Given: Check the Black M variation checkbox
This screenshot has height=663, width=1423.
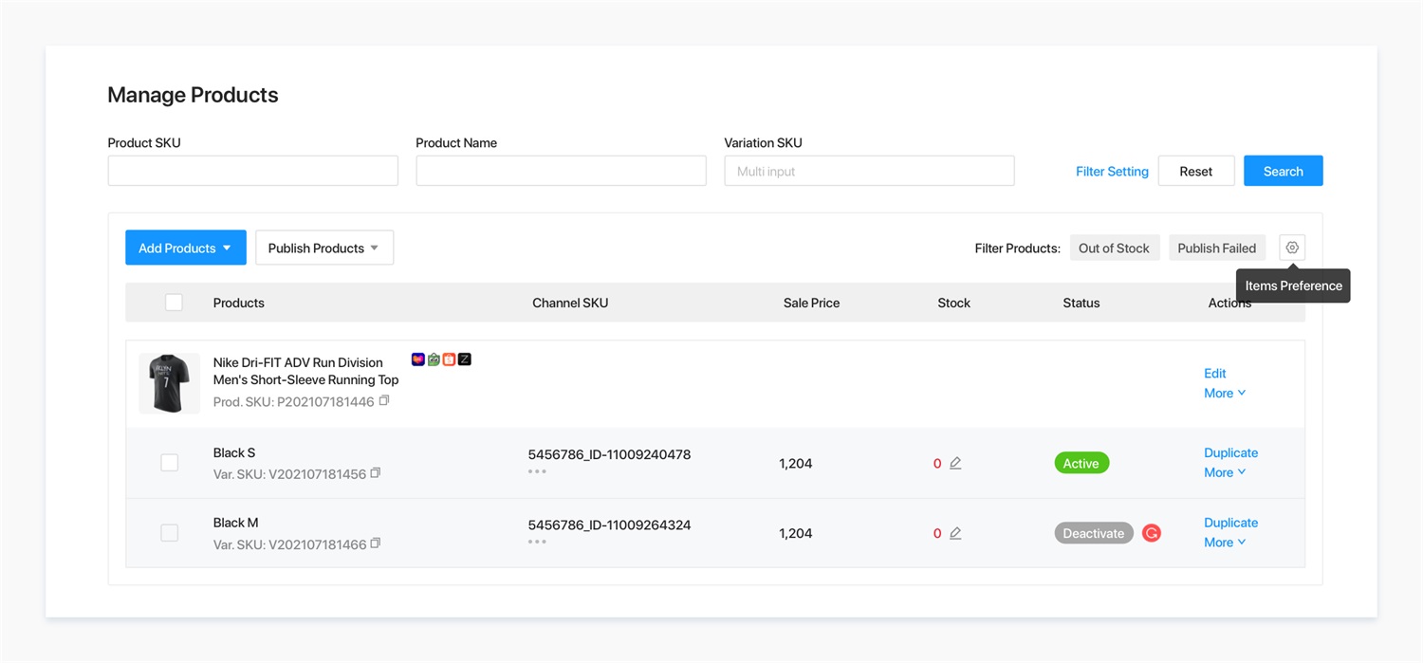Looking at the screenshot, I should (170, 533).
